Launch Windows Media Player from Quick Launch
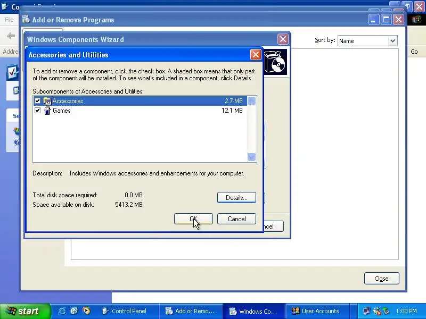Screen dimensions: 426x319 coord(86,311)
